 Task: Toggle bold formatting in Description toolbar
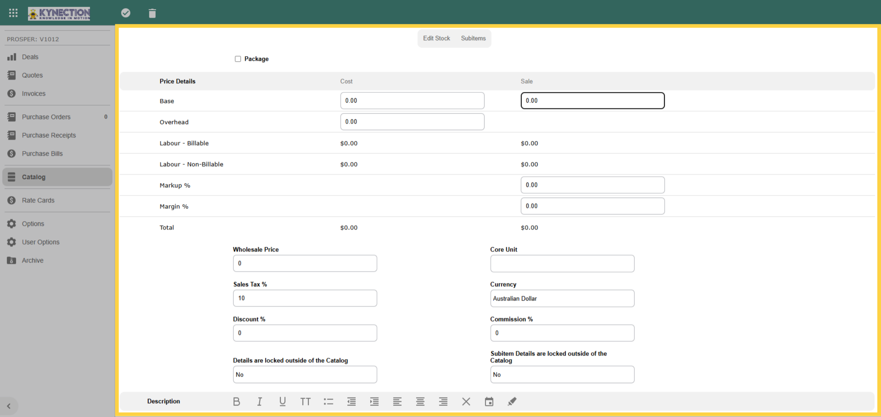click(x=236, y=402)
